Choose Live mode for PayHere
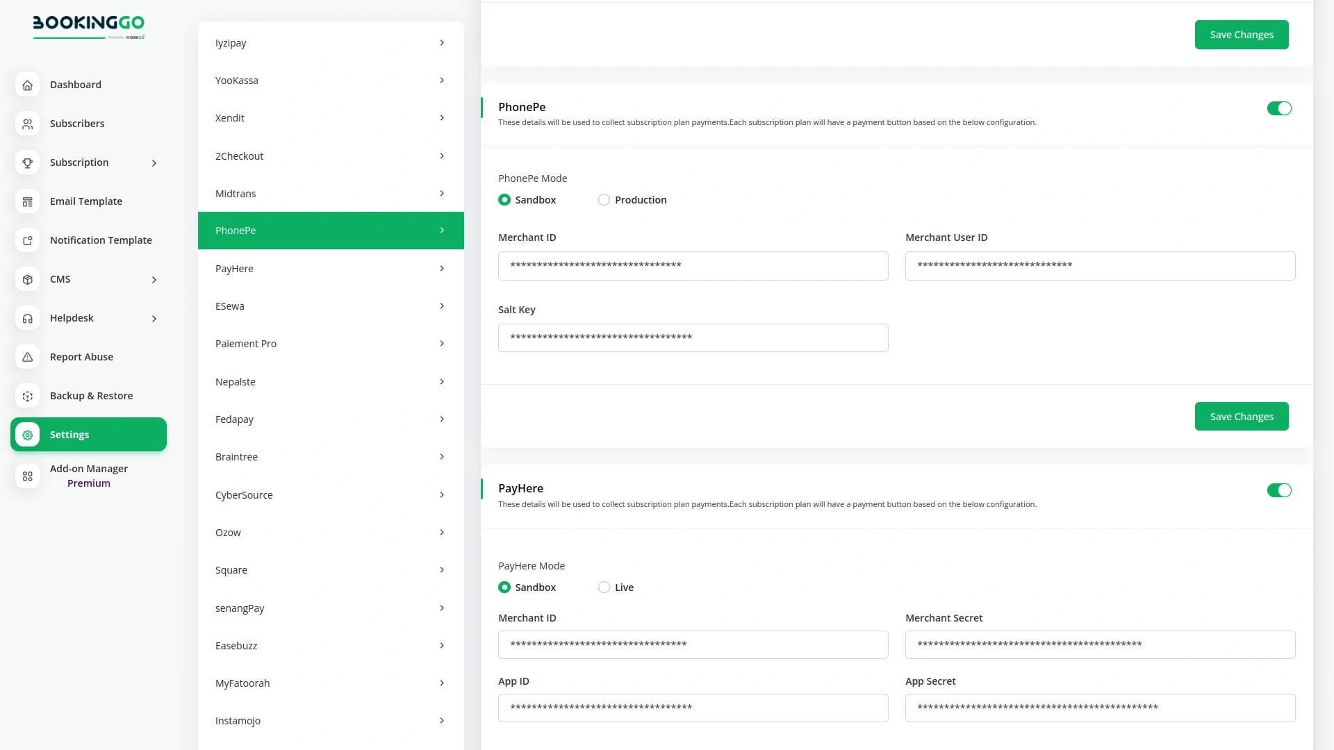Screen dimensions: 1334x750 click(604, 587)
